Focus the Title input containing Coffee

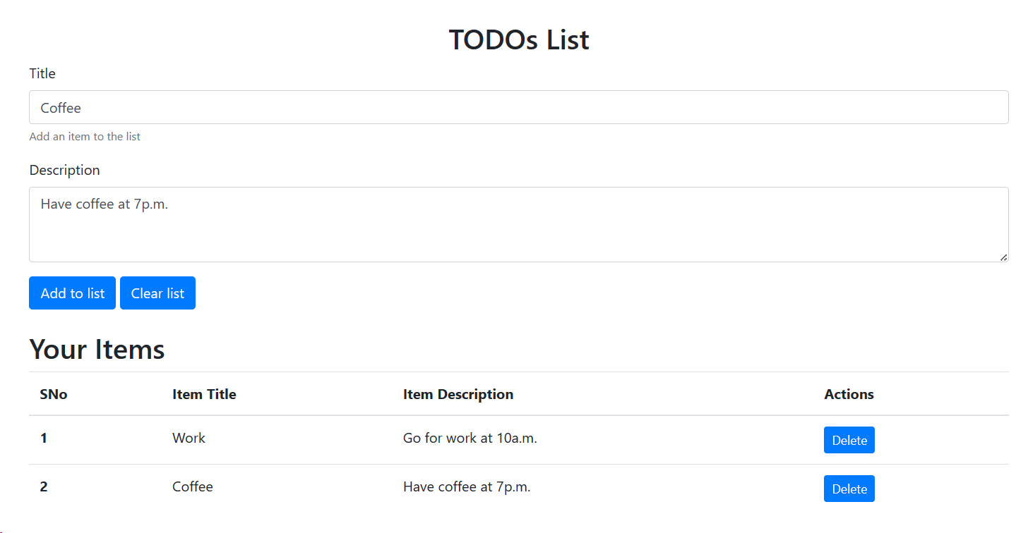tap(519, 107)
